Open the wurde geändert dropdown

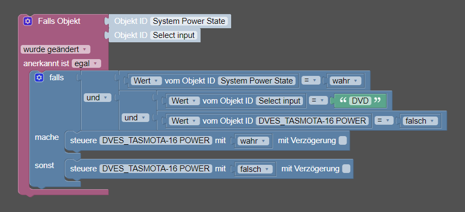pos(55,49)
